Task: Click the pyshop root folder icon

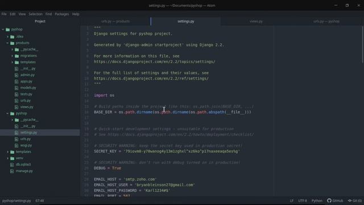Action: tap(7, 30)
